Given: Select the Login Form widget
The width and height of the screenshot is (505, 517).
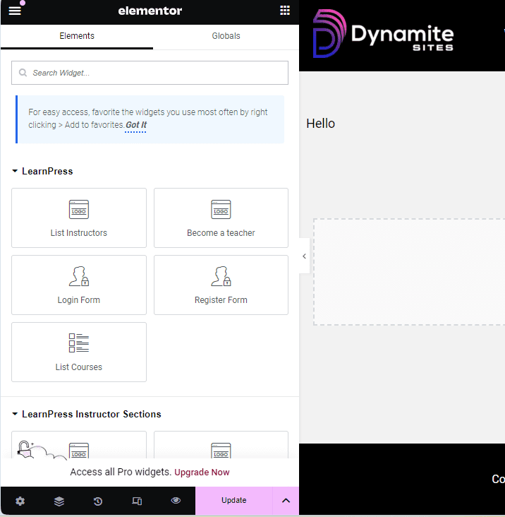Looking at the screenshot, I should click(79, 285).
